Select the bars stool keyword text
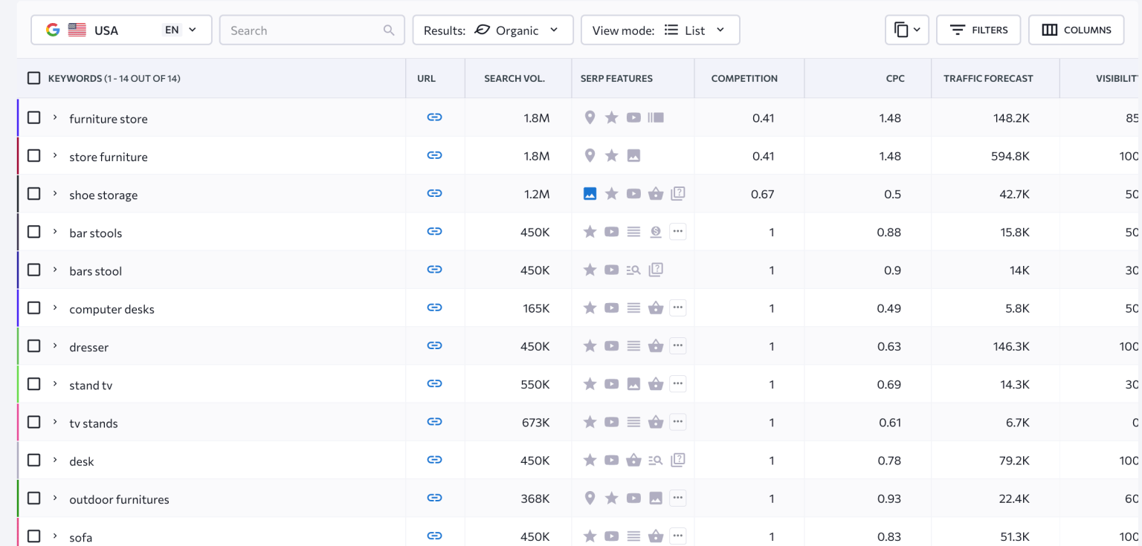The width and height of the screenshot is (1142, 546). click(95, 270)
